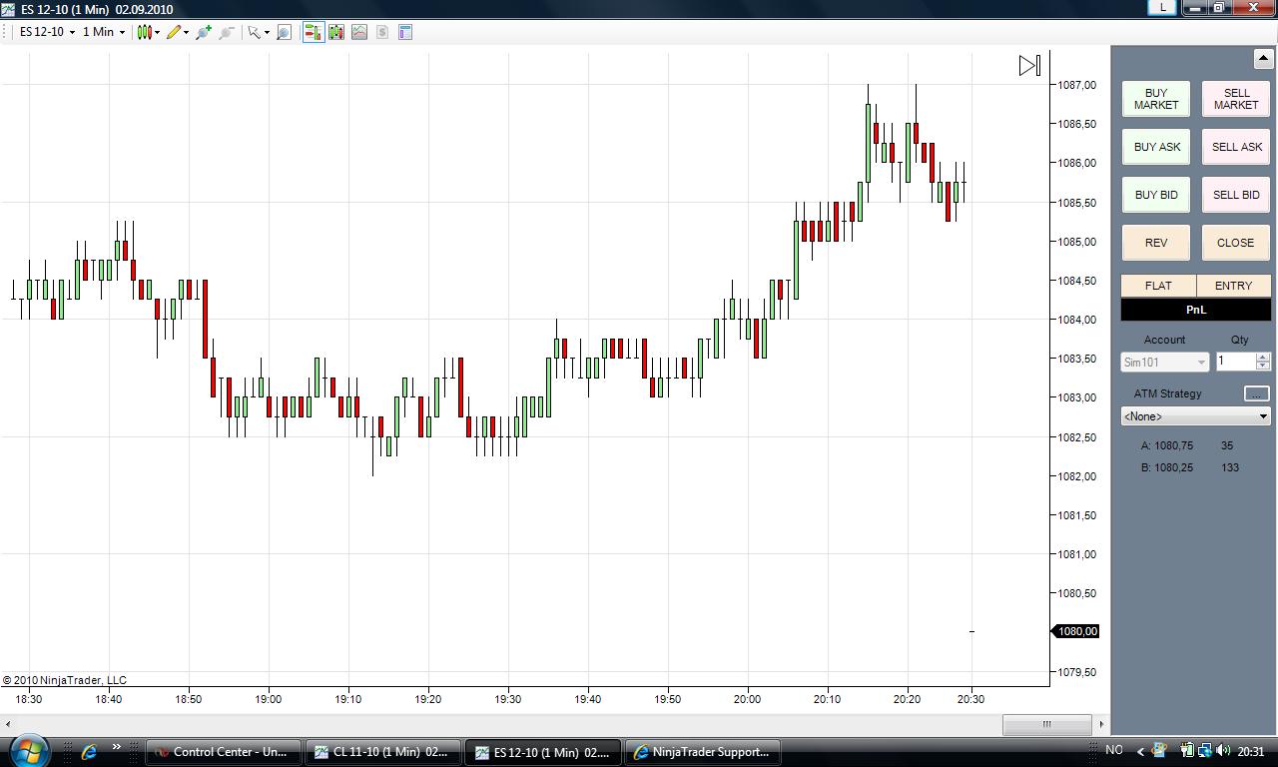Click the greyed zoom out magnifier
Screen dimensions: 1278x767
[x=227, y=32]
